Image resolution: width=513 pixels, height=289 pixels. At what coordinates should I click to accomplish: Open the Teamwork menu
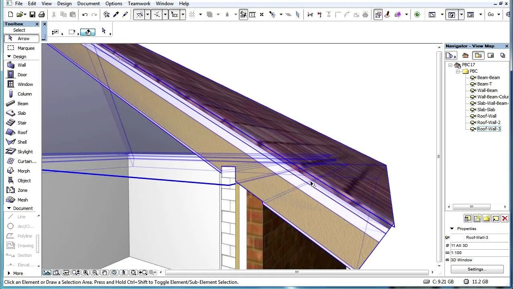[x=139, y=4]
